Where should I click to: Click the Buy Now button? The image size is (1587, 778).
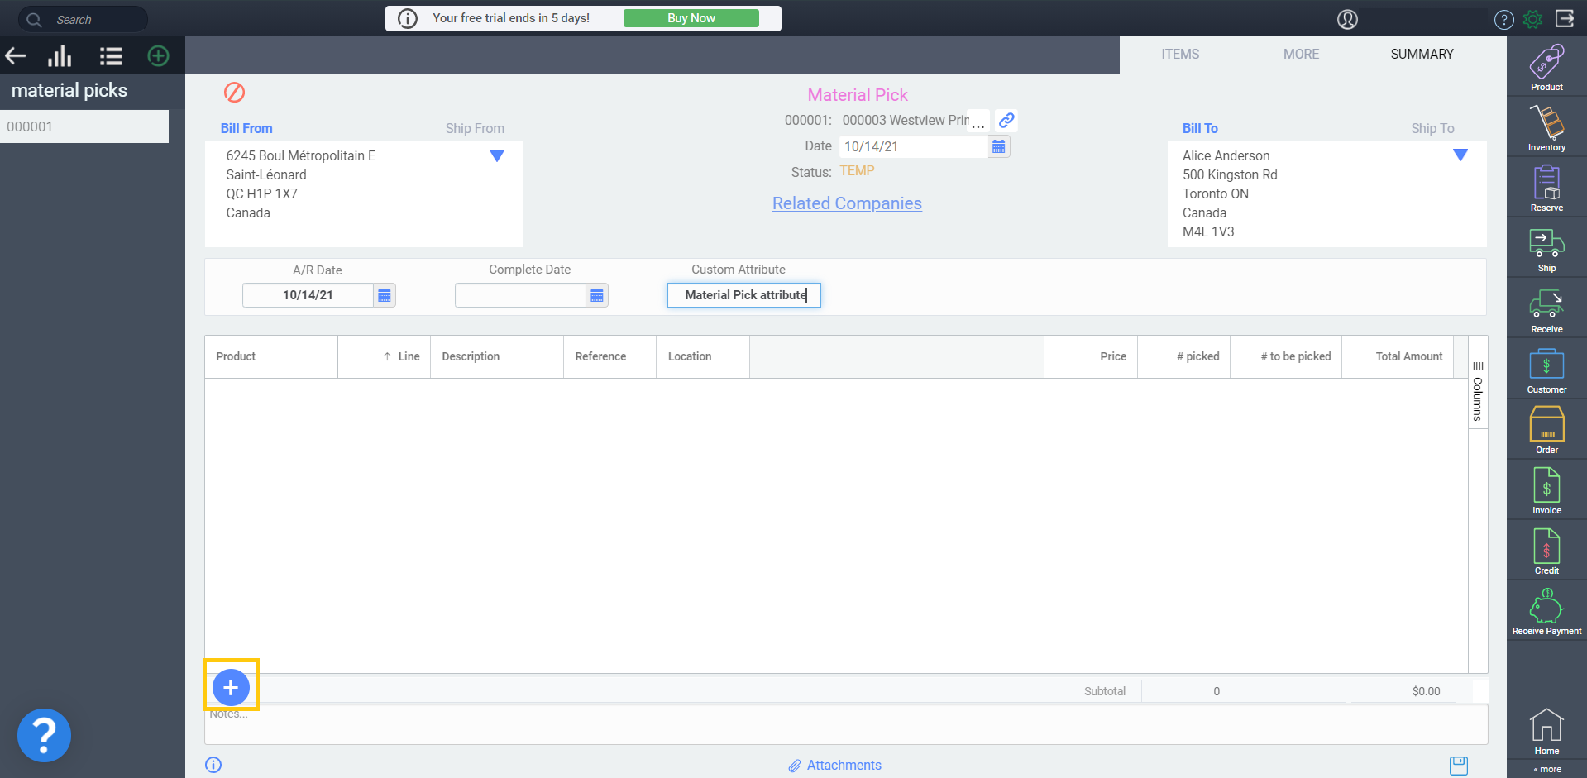(x=691, y=18)
